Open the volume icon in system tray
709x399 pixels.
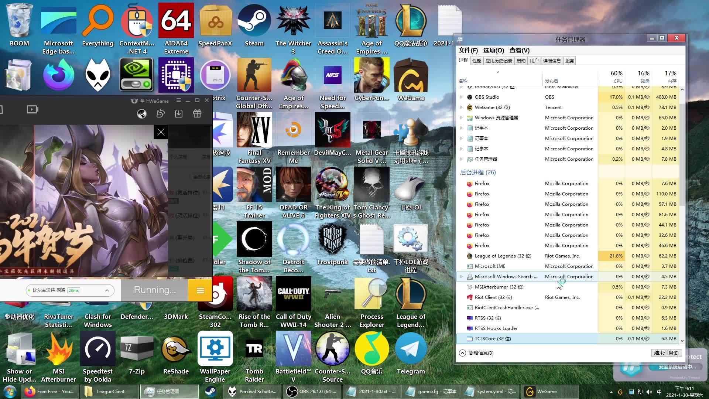point(649,392)
